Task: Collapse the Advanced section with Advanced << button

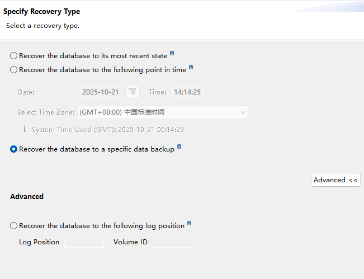Action: click(335, 179)
